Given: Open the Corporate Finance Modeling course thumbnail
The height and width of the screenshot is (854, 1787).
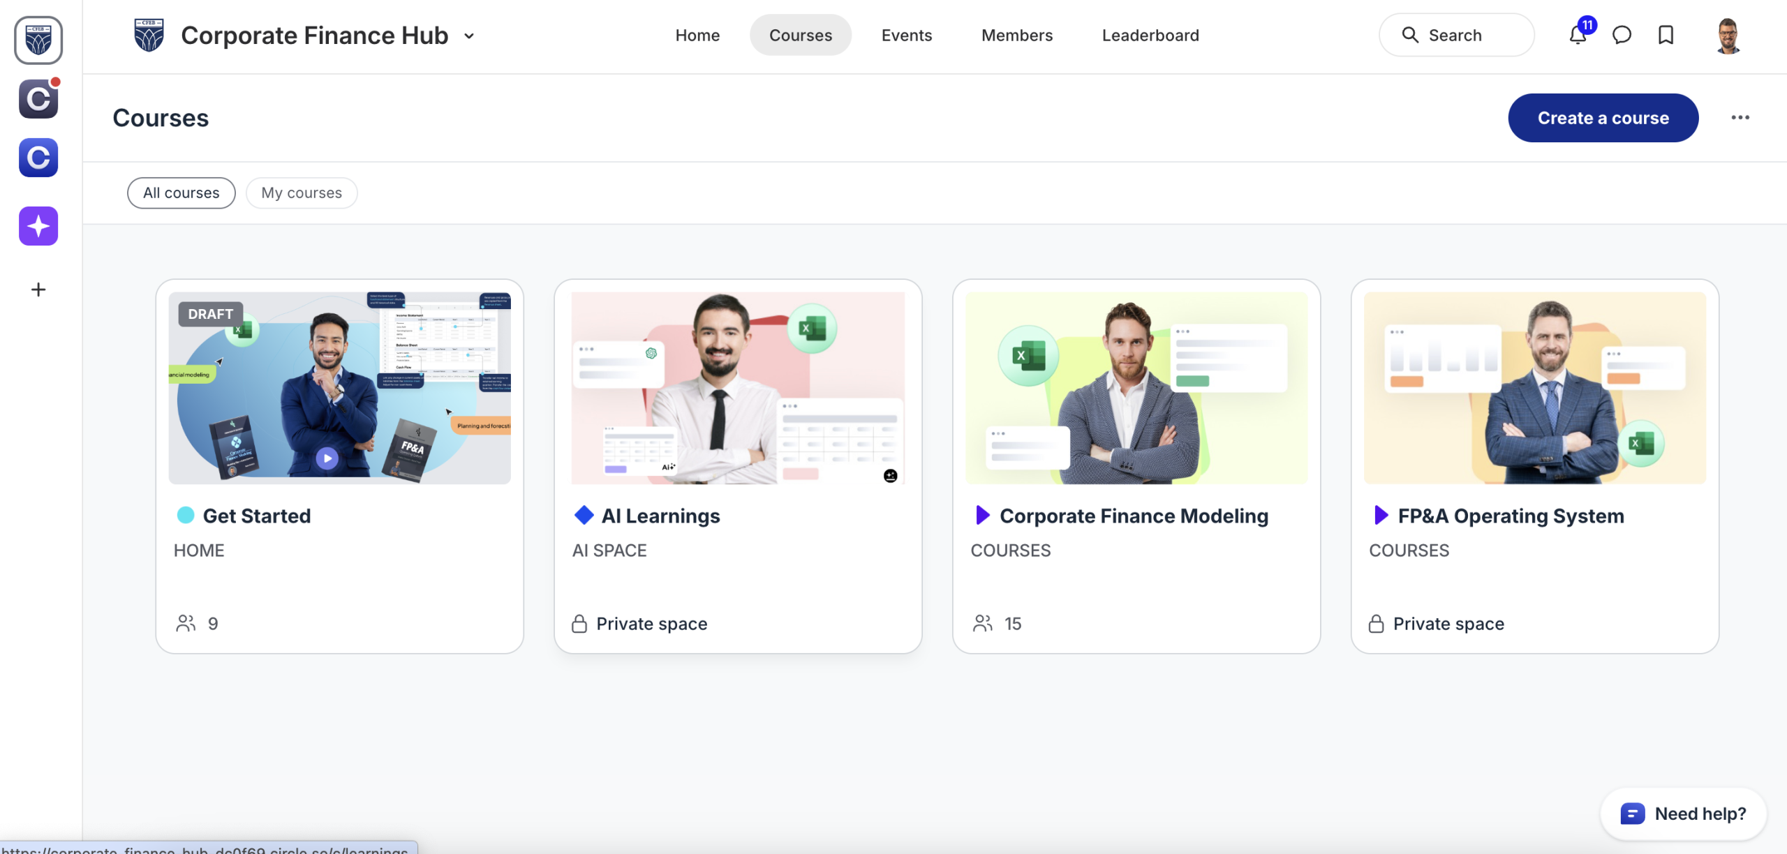Looking at the screenshot, I should point(1136,388).
